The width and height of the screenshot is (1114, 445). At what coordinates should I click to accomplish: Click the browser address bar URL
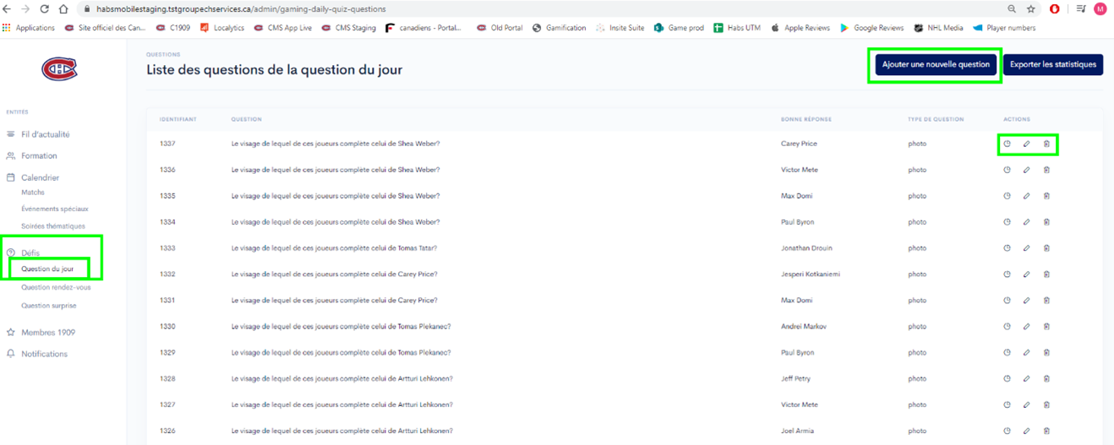235,9
